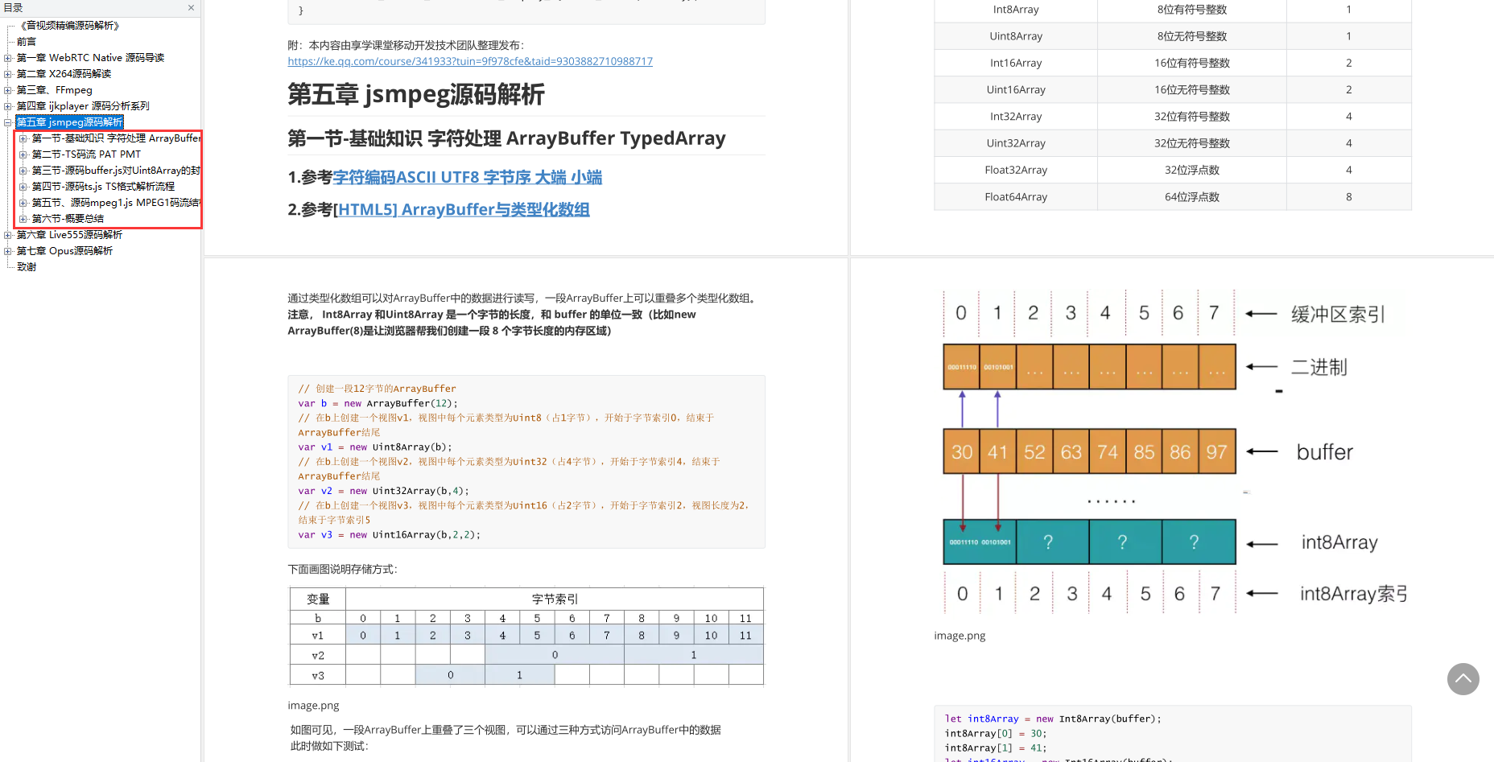
Task: Open 第七章 Opus源码解析 bookmark
Action: tap(64, 251)
